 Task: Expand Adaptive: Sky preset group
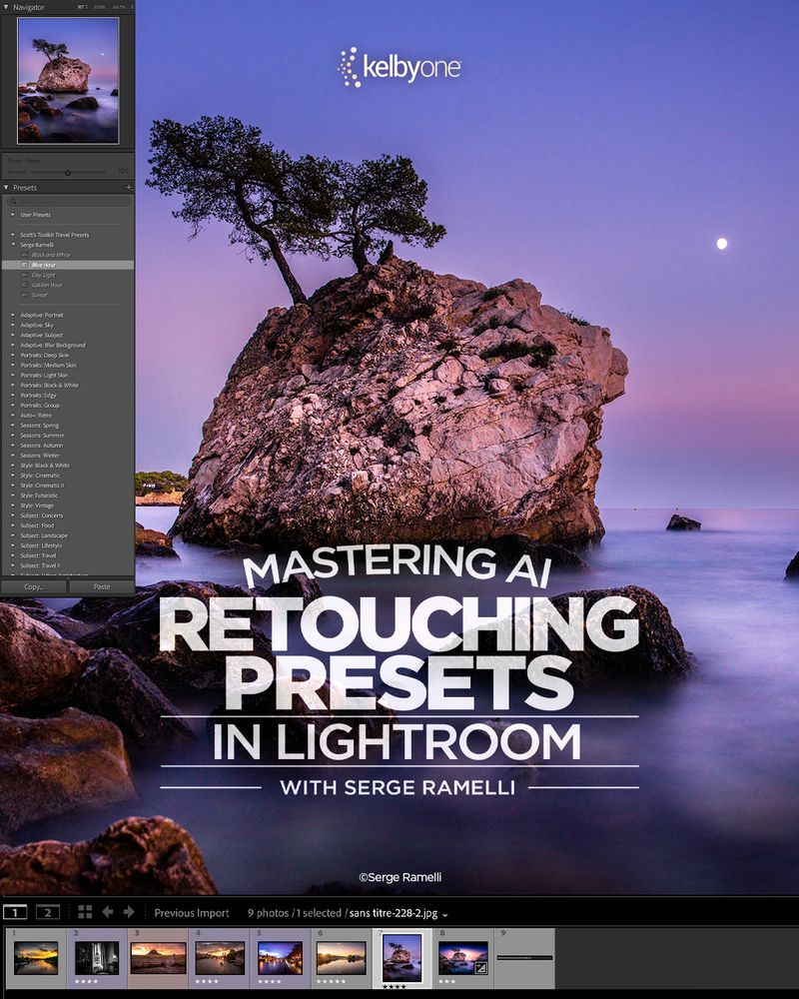pyautogui.click(x=13, y=325)
